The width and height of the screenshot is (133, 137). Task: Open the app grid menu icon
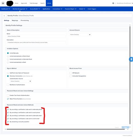coord(3,3)
